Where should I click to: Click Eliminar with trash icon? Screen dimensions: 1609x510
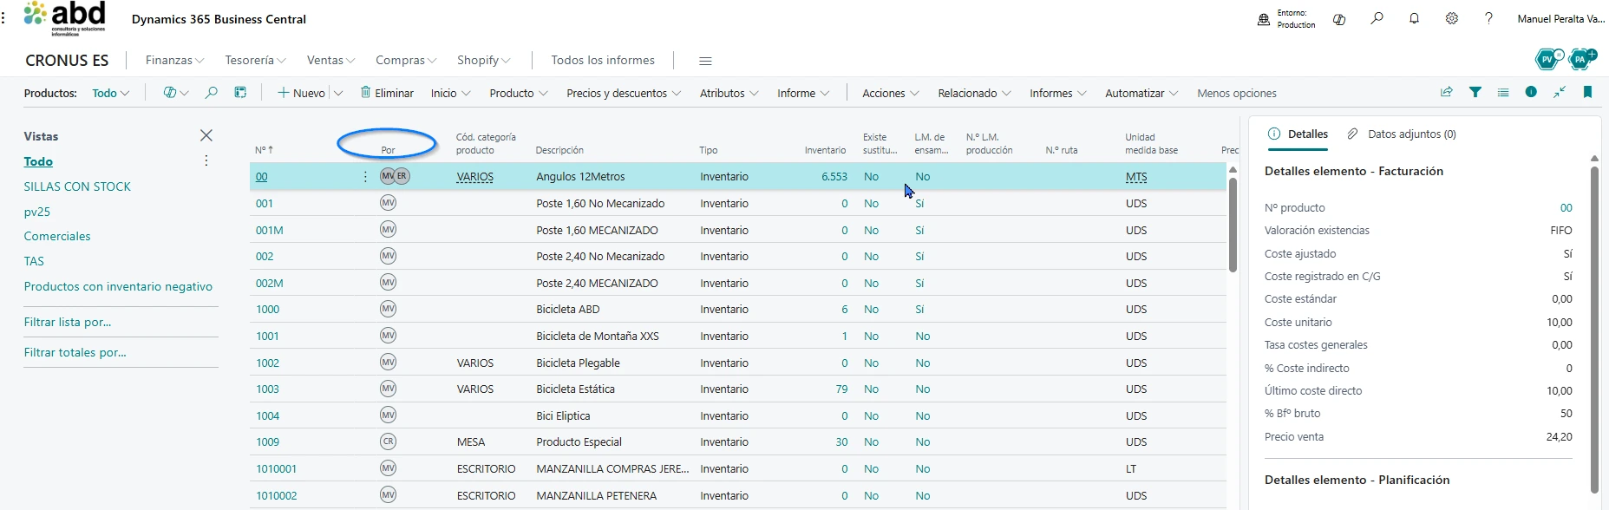click(x=387, y=93)
